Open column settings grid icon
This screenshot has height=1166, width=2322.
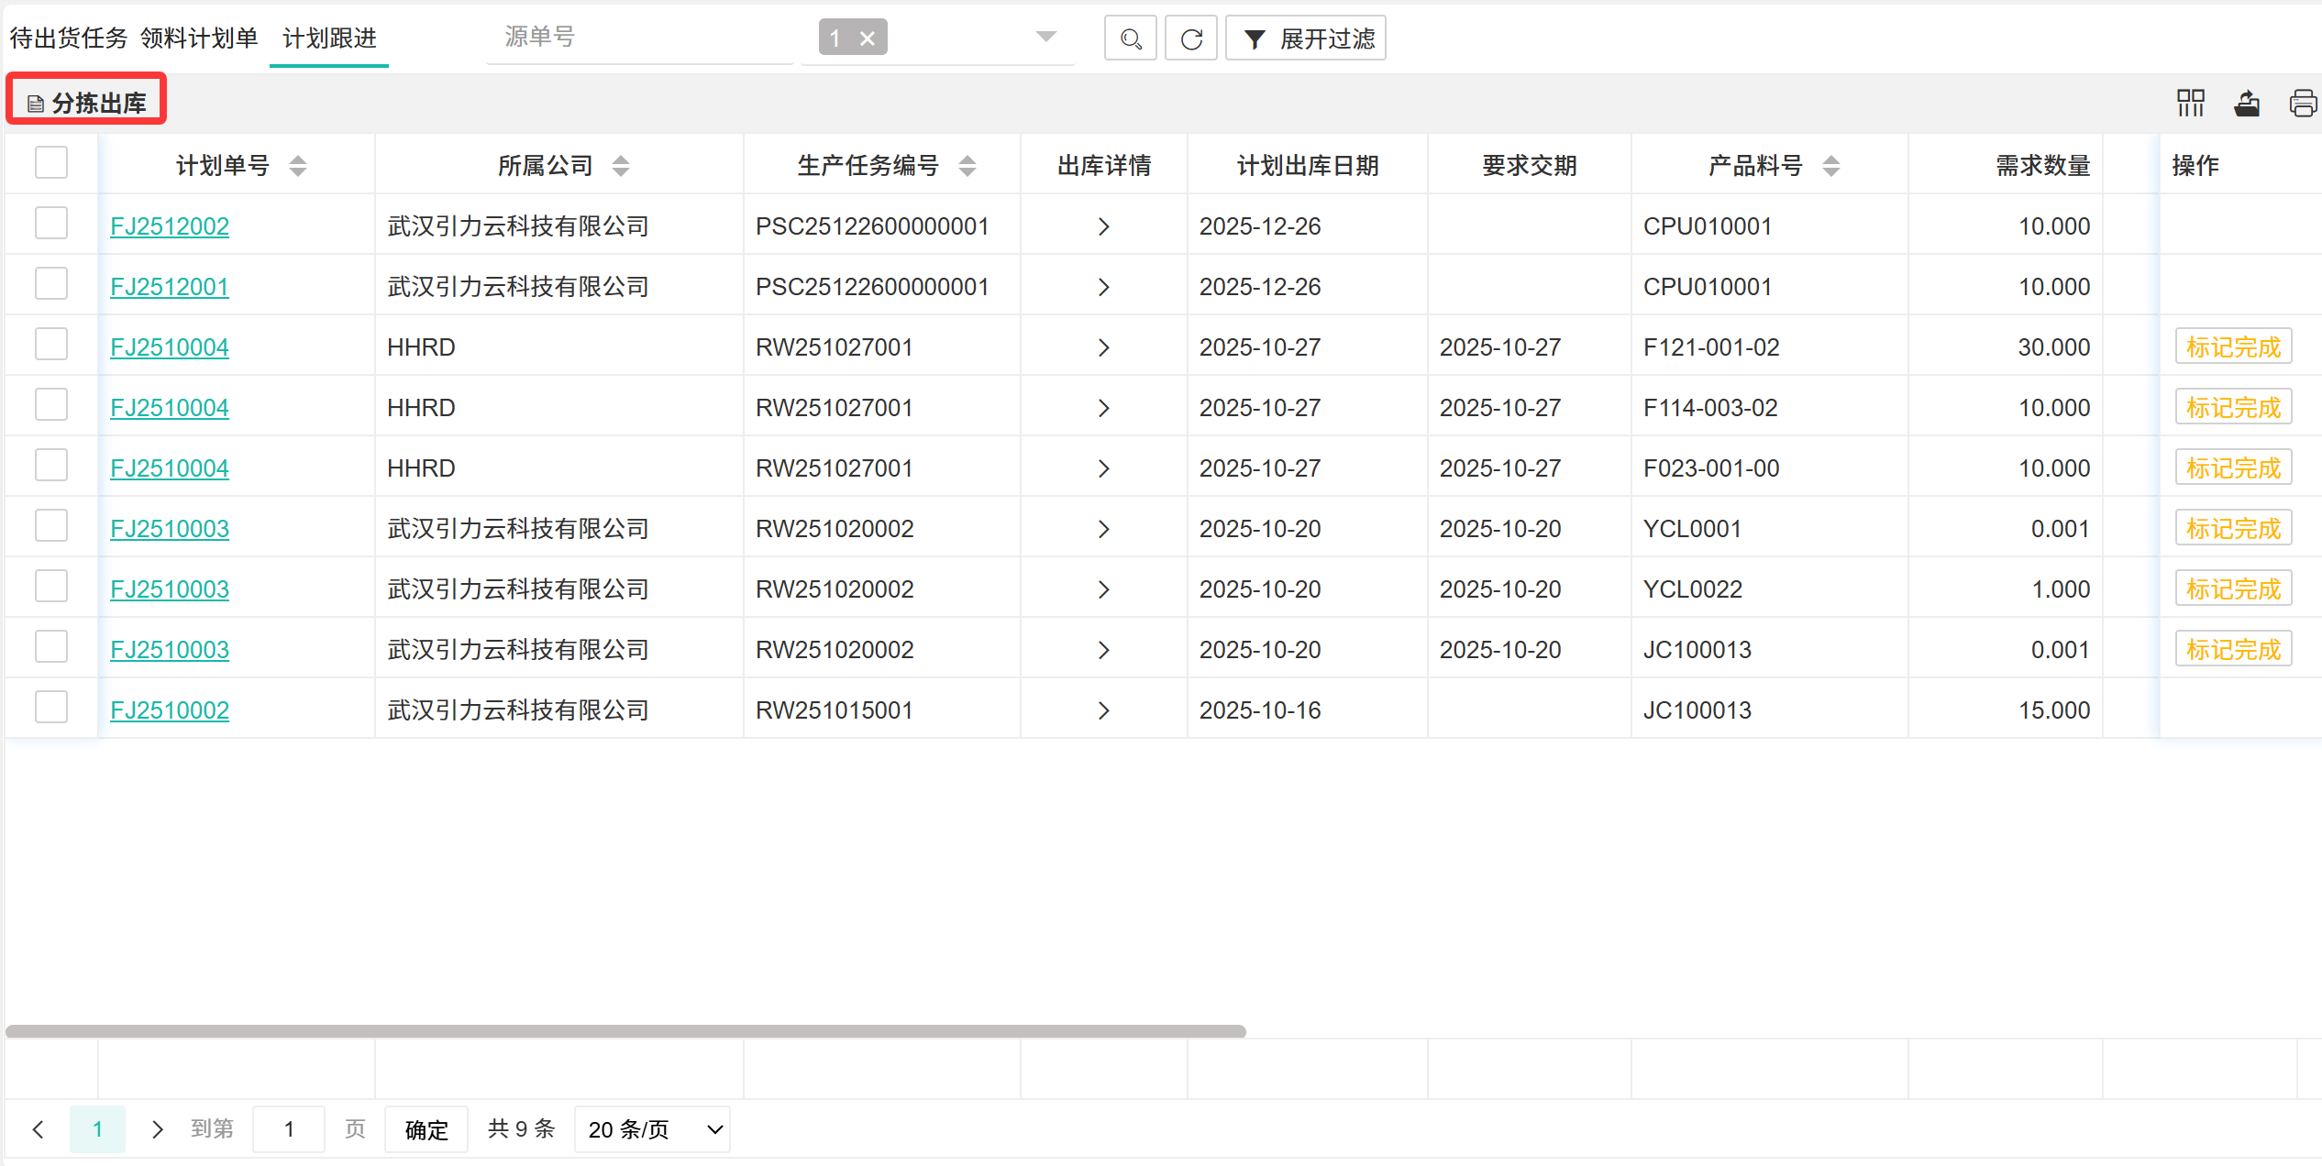pos(2190,103)
